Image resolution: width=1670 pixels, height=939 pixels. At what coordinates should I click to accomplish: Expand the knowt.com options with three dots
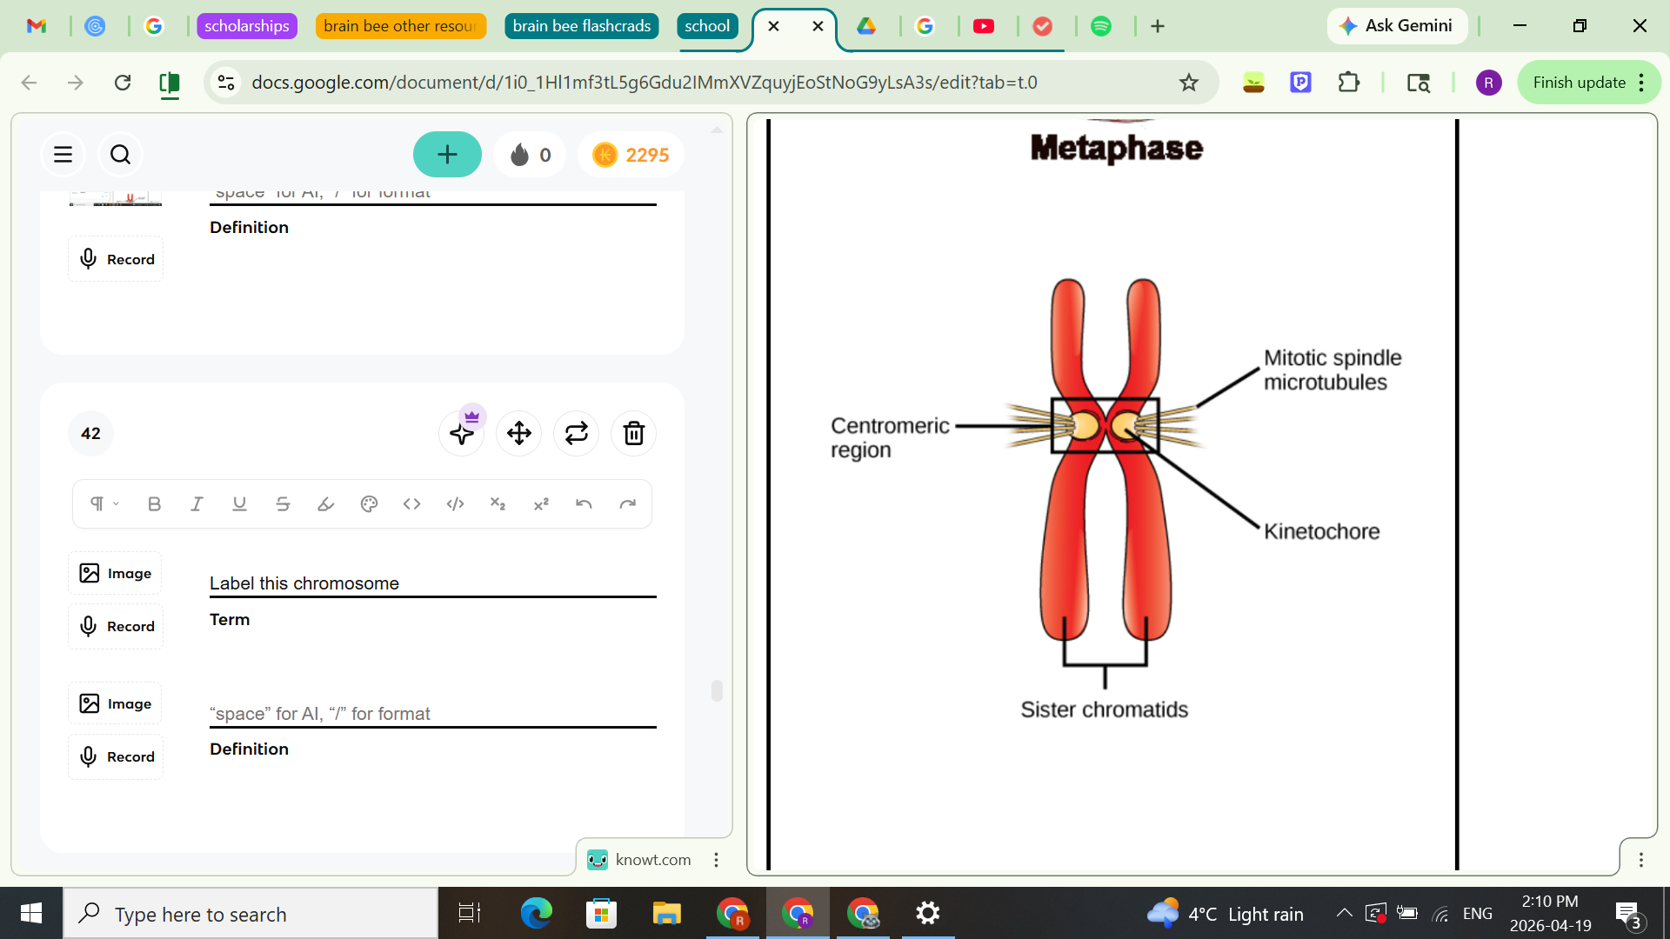click(716, 859)
